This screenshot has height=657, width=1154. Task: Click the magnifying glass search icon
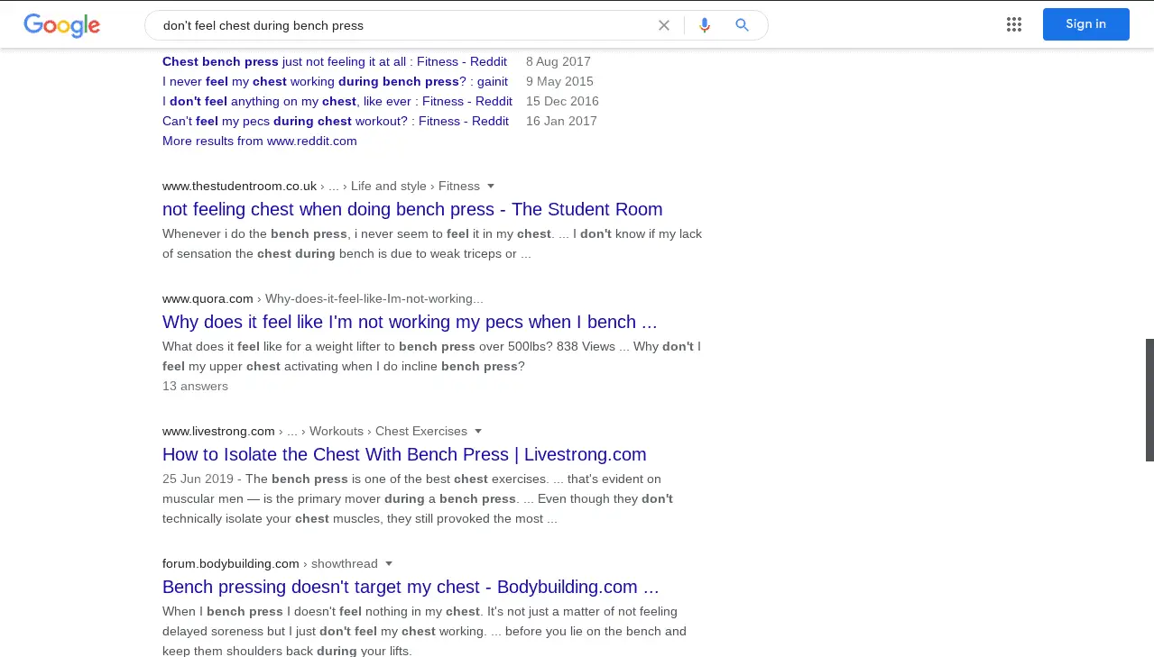coord(742,25)
